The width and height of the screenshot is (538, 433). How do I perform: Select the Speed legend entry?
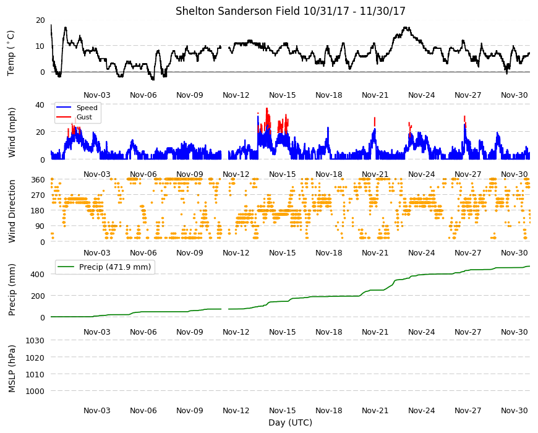[x=77, y=108]
